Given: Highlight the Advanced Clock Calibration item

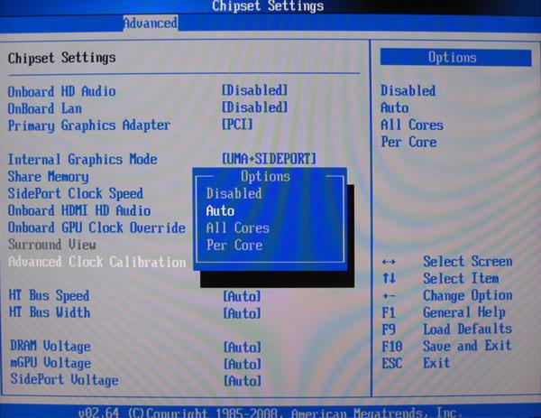Looking at the screenshot, I should click(x=96, y=262).
